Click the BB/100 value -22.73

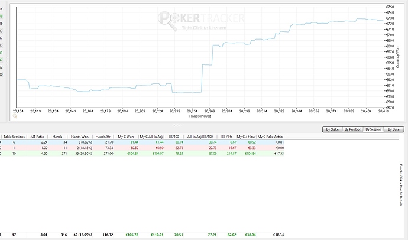click(179, 148)
